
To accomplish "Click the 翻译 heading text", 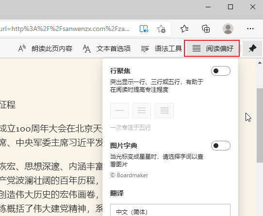I will [117, 193].
